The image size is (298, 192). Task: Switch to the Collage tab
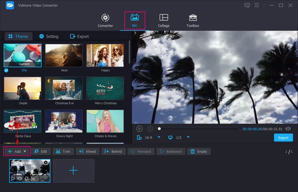click(164, 20)
